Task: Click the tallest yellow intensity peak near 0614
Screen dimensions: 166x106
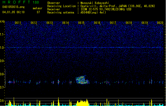Action: [58, 101]
